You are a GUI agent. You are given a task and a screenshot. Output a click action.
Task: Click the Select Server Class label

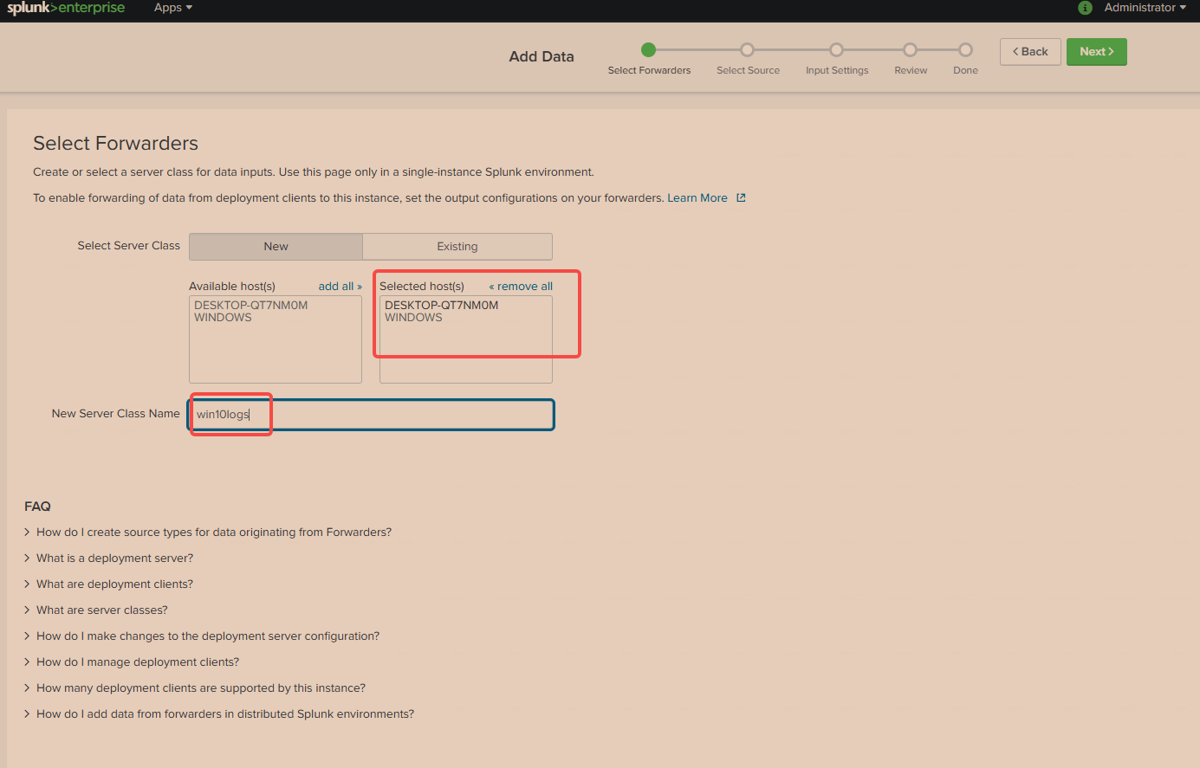[128, 246]
